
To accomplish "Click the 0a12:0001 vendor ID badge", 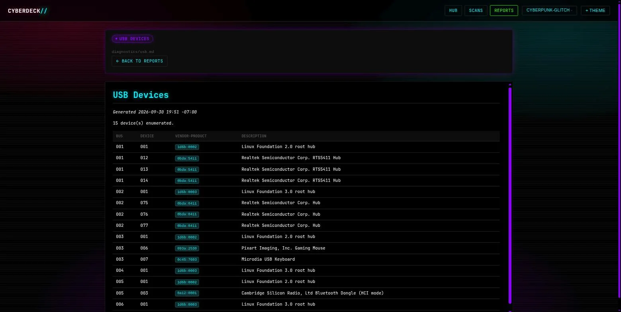I will tap(187, 293).
